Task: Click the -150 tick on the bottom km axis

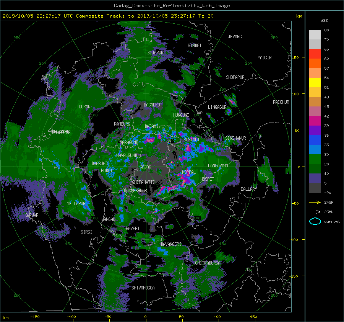Action: point(35,317)
